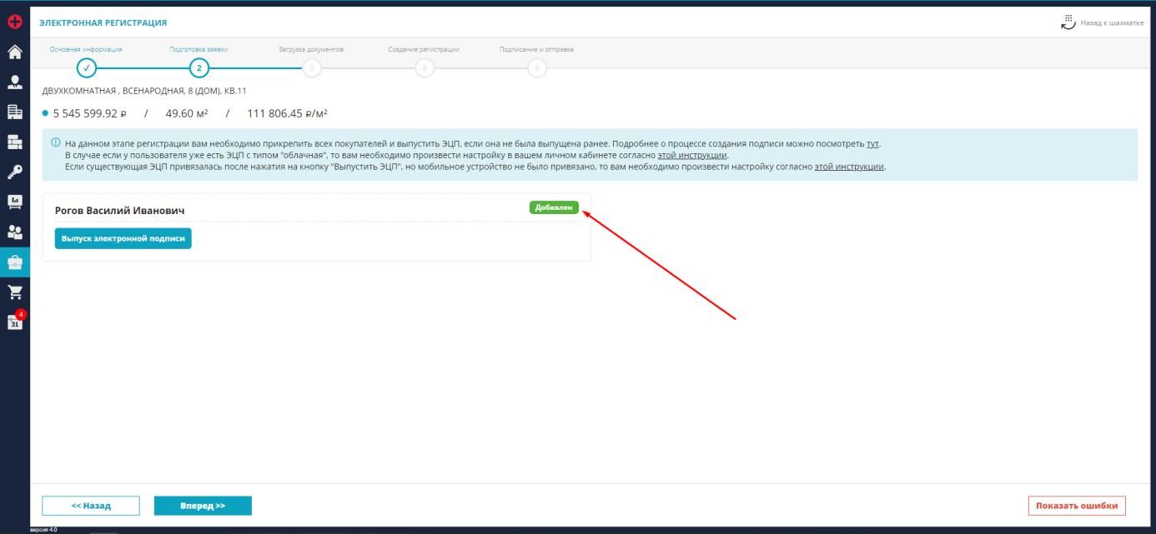Click 'Показать ошибки' button
Image resolution: width=1156 pixels, height=534 pixels.
click(1076, 506)
